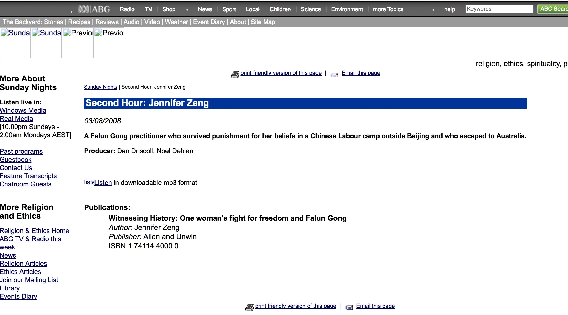The image size is (568, 315).
Task: Click the top printer icon
Action: pyautogui.click(x=235, y=75)
